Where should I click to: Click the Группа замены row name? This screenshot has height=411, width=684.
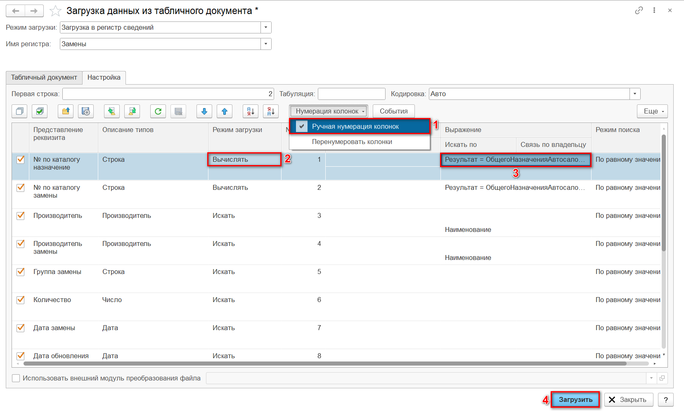click(57, 272)
